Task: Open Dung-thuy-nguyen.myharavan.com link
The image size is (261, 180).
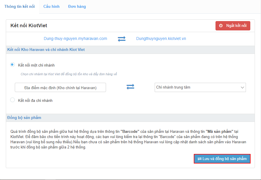Action: [75, 38]
